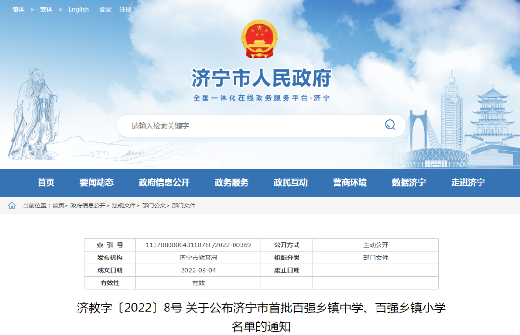
Task: Click the 注册 register link
Action: (x=126, y=9)
